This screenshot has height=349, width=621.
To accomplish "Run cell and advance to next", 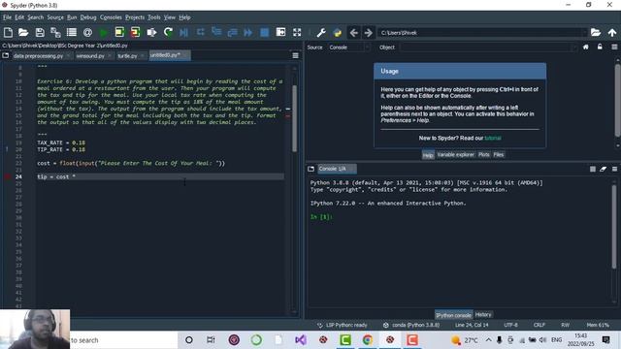I will click(x=136, y=32).
